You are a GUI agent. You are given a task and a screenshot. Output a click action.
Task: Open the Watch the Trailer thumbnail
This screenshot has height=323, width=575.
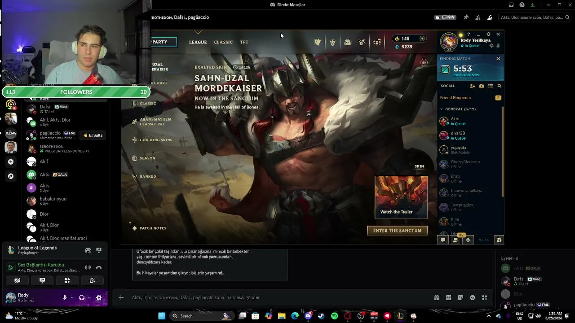tap(401, 197)
